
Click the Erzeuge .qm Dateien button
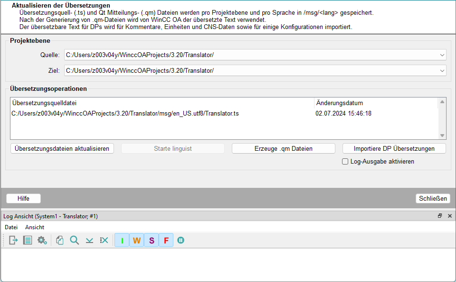(x=283, y=148)
